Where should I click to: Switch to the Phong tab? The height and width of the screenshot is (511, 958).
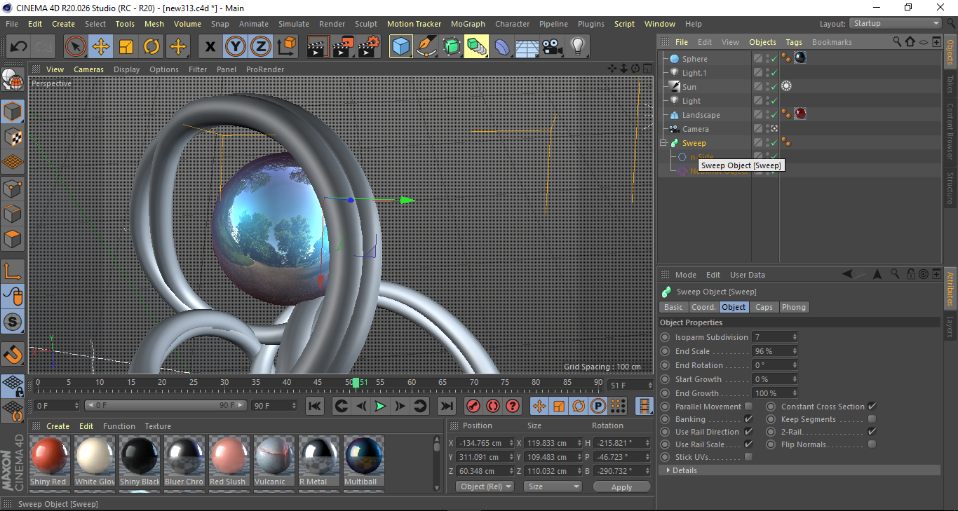793,307
